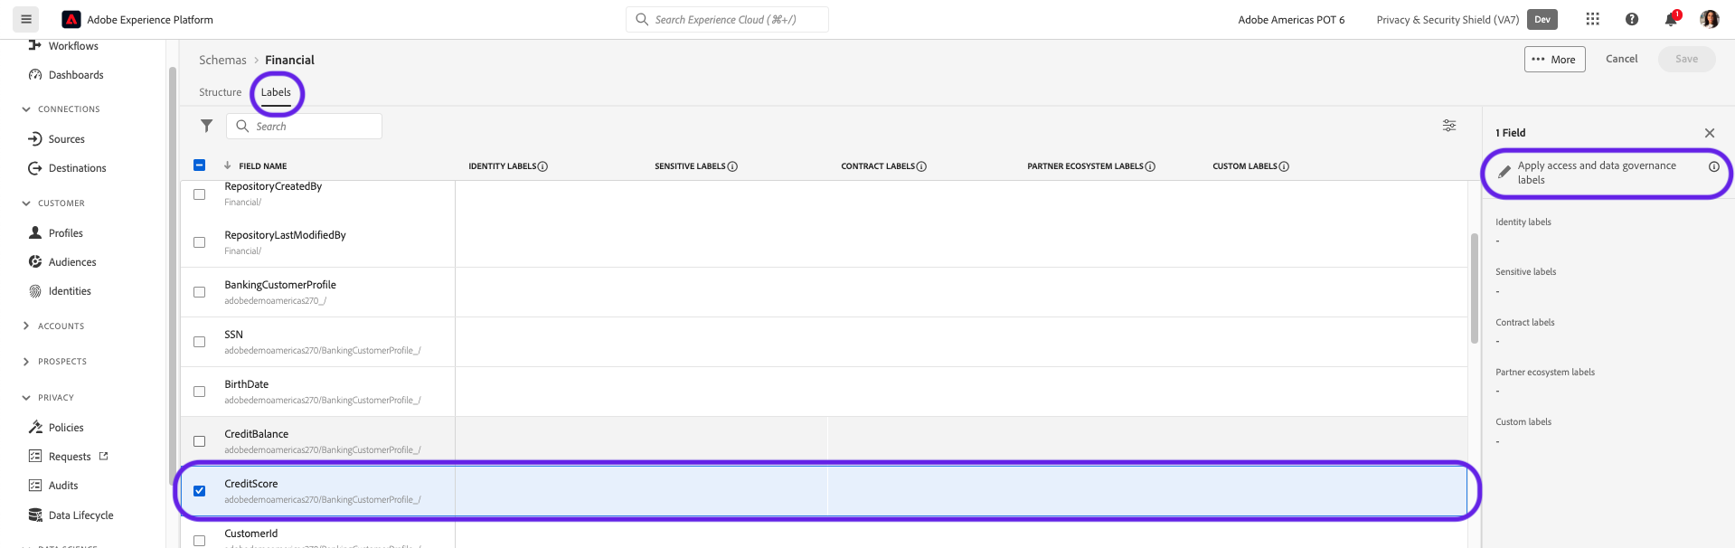Click the Cancel button
The height and width of the screenshot is (548, 1735).
(1621, 59)
